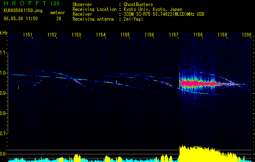Image resolution: width=255 pixels, height=162 pixels.
Task: Click the 0.8 kHz frequency label
Action: [3, 113]
